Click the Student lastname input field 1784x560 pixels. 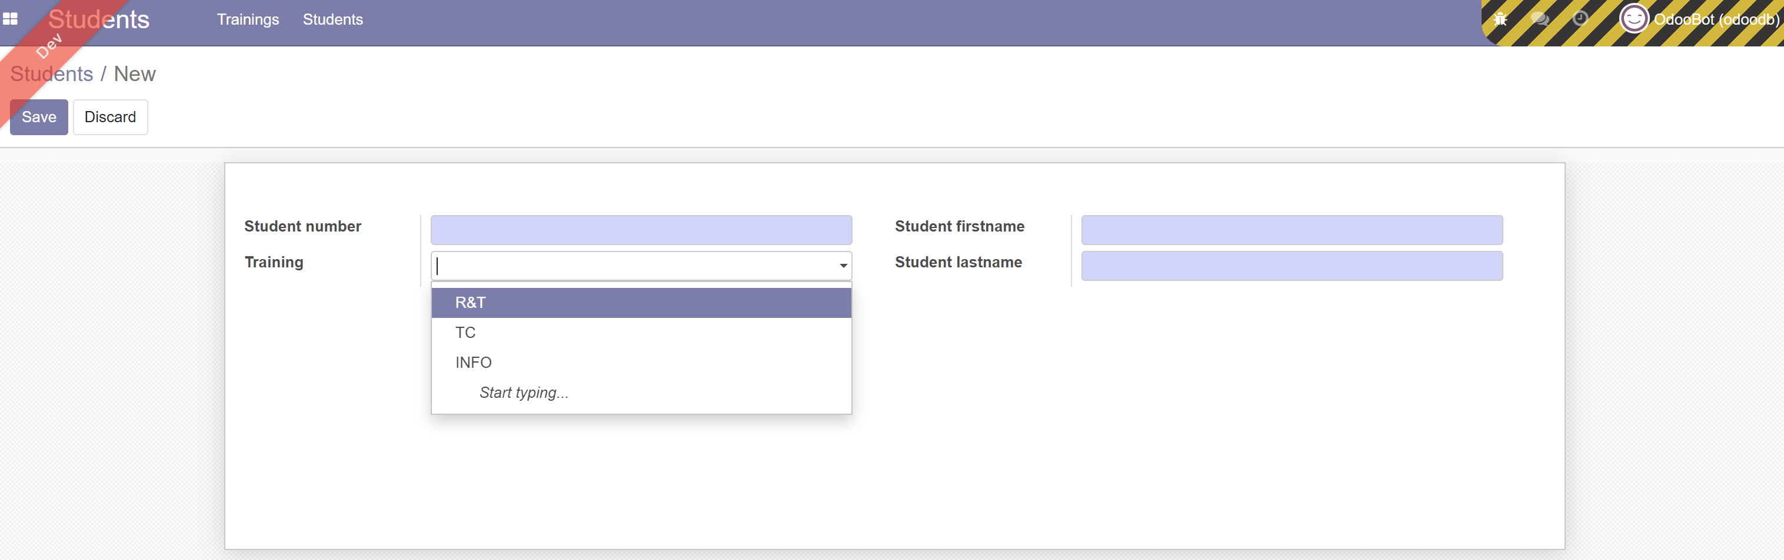pos(1291,266)
